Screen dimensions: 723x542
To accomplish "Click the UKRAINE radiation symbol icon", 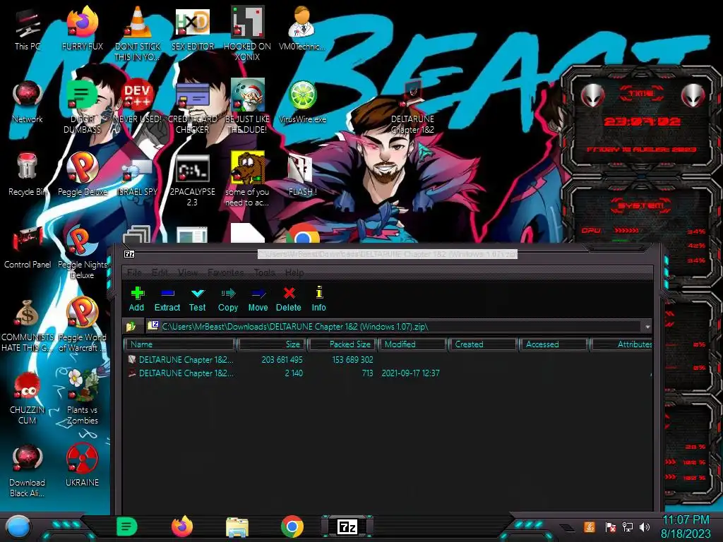I will pos(82,464).
